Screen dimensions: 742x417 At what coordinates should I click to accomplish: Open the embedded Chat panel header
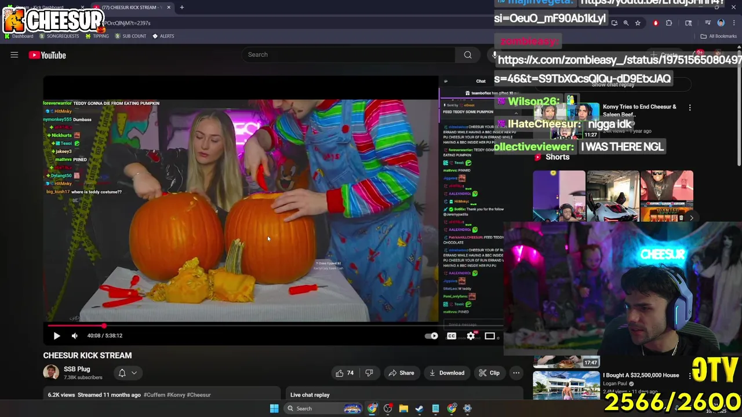481,81
